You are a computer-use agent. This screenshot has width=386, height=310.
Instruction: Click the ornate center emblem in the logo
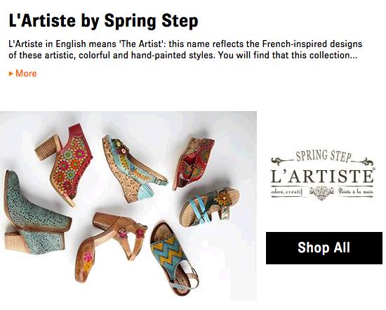click(x=321, y=192)
